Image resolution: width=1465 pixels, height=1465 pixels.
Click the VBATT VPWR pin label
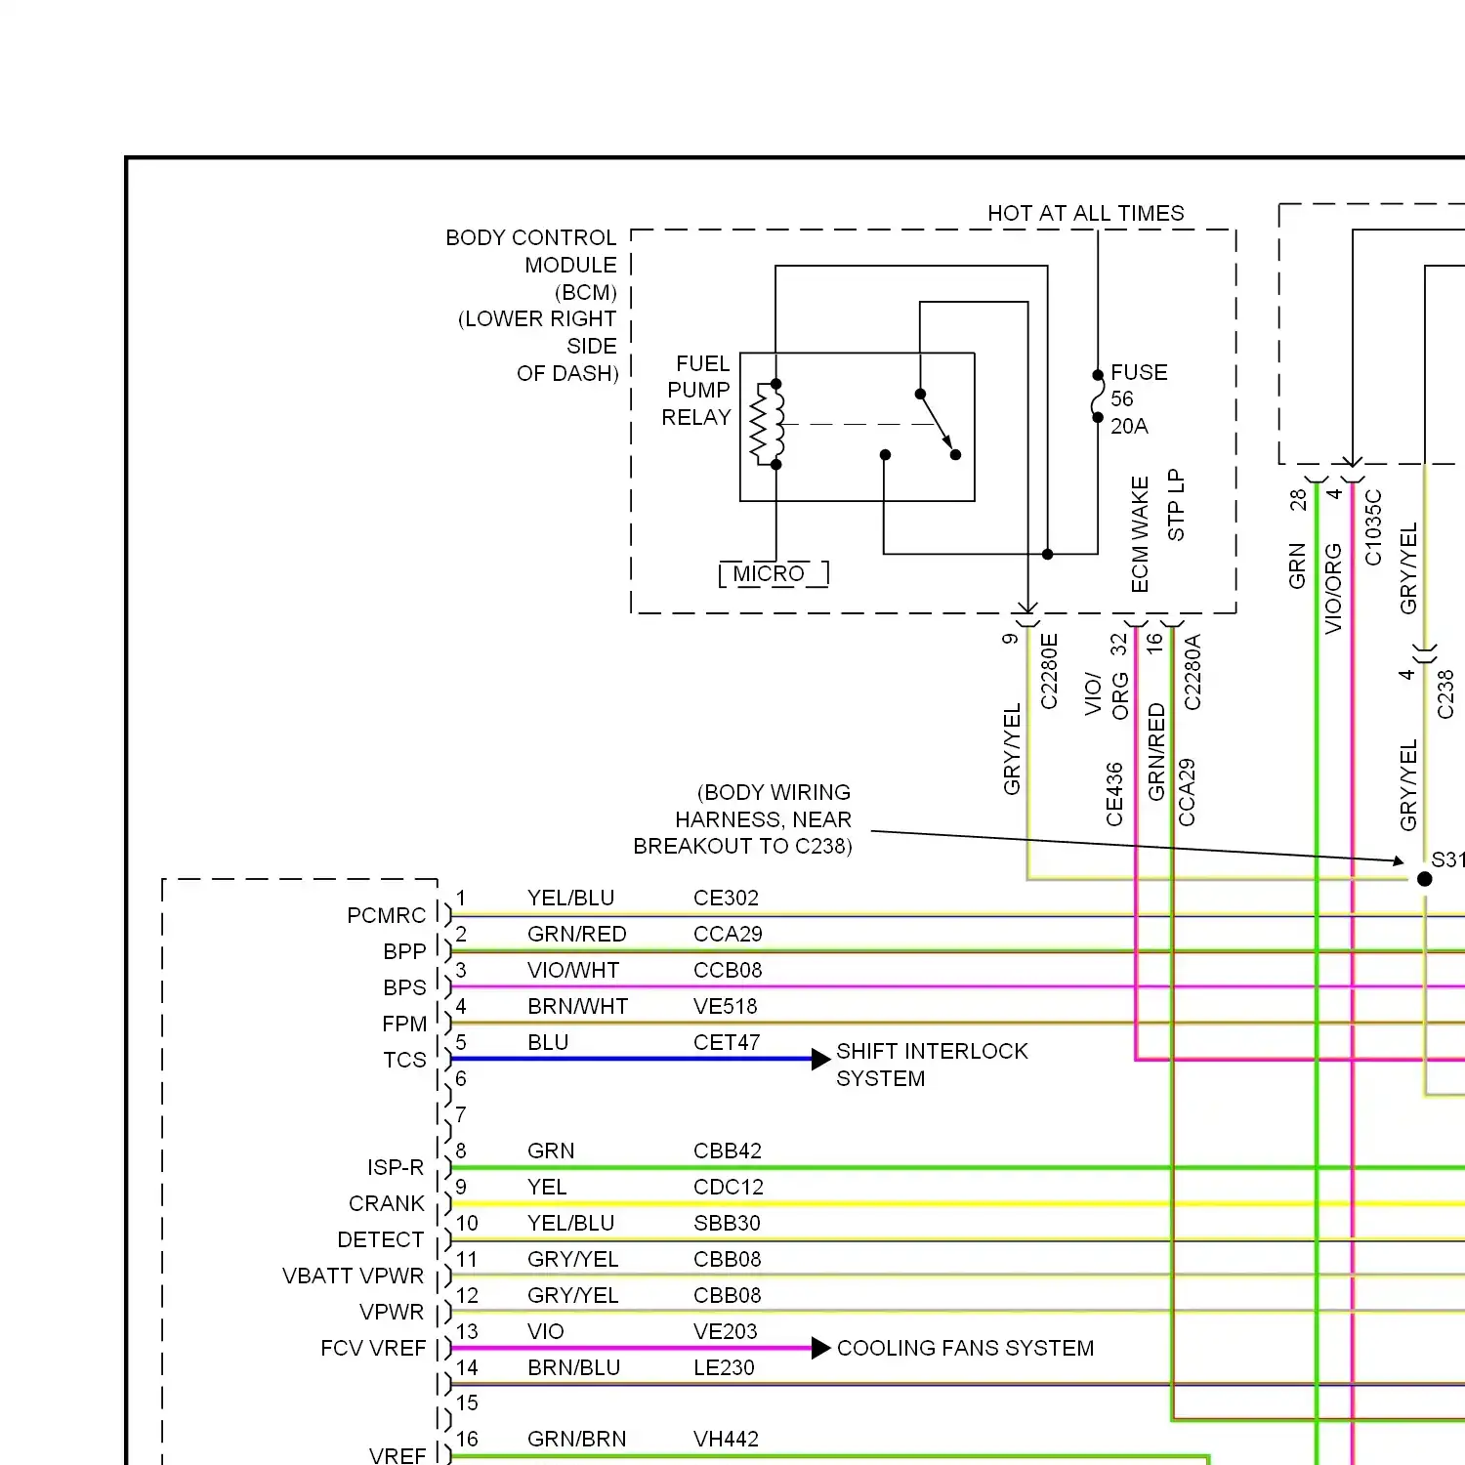[x=353, y=1276]
